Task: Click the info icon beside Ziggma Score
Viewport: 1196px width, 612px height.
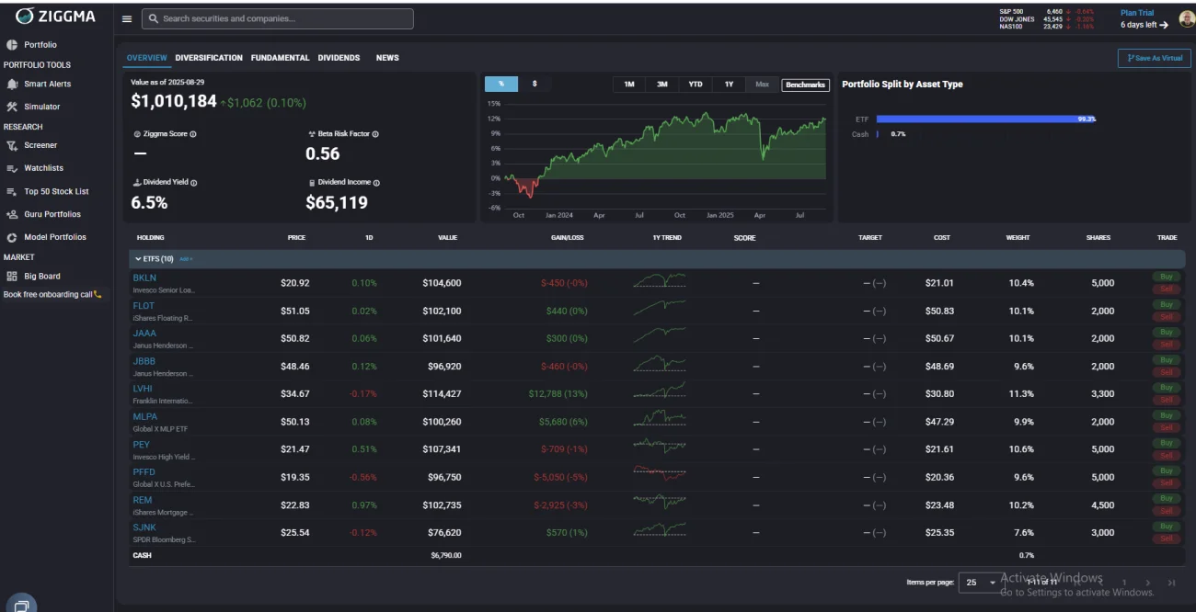Action: tap(193, 134)
